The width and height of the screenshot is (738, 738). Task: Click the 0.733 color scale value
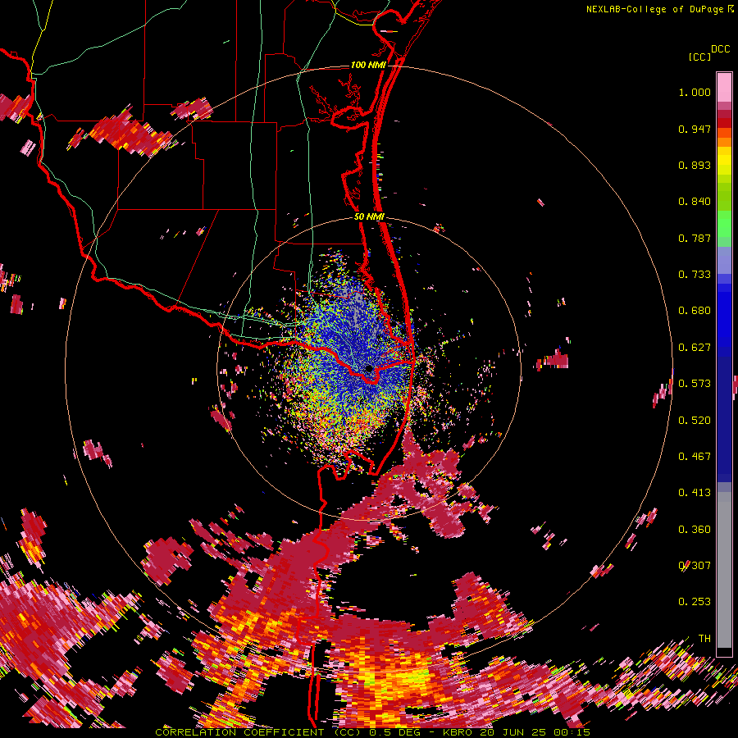click(x=695, y=275)
